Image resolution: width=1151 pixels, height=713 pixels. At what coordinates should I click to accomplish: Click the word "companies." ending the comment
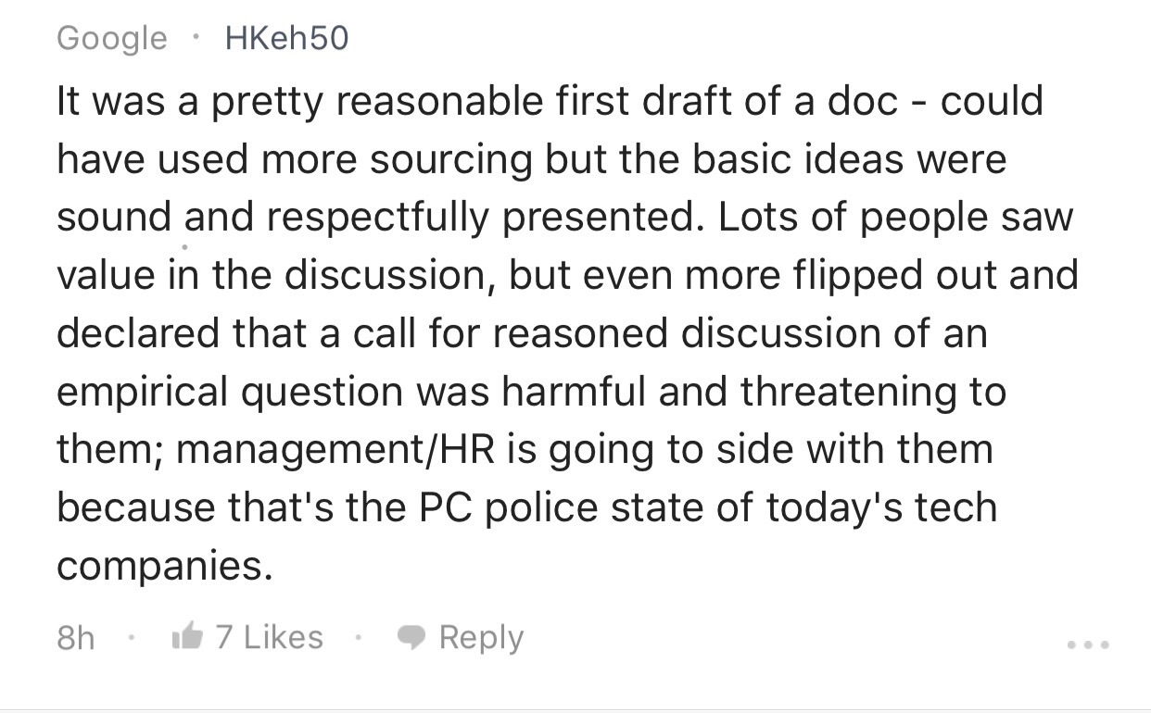tap(165, 566)
